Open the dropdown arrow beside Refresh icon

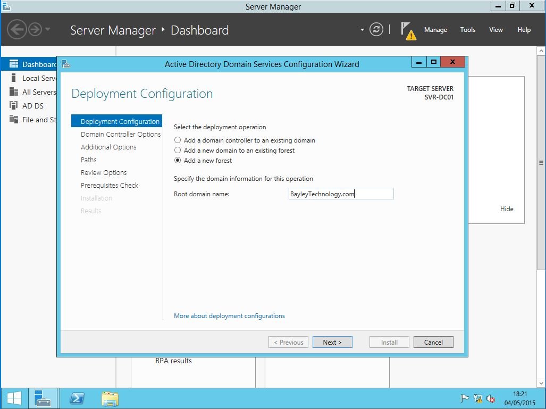click(x=362, y=30)
